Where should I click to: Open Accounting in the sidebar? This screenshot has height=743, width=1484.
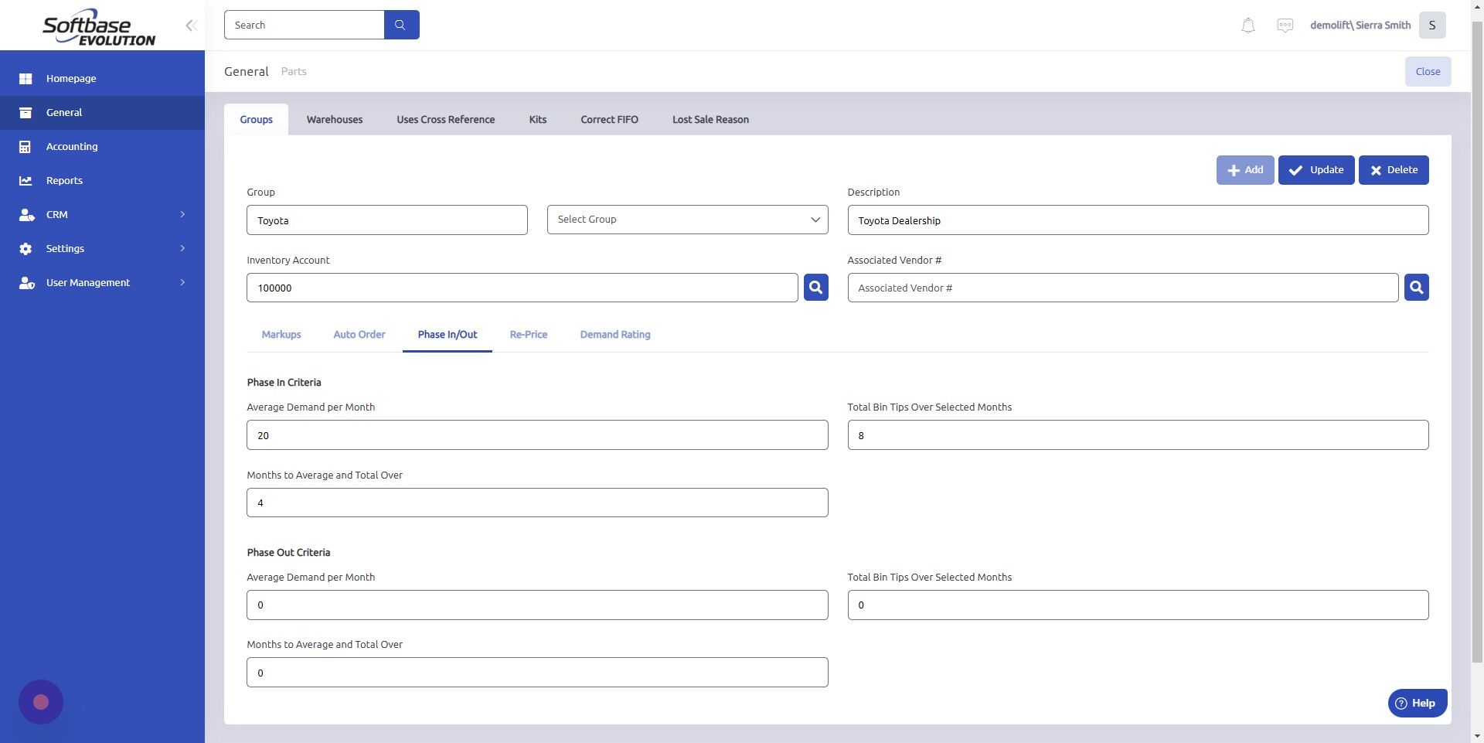pos(102,146)
